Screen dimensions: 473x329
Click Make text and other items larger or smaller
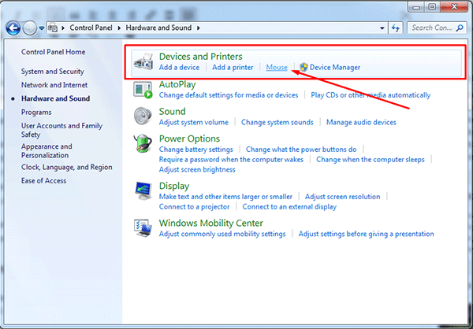coord(225,197)
